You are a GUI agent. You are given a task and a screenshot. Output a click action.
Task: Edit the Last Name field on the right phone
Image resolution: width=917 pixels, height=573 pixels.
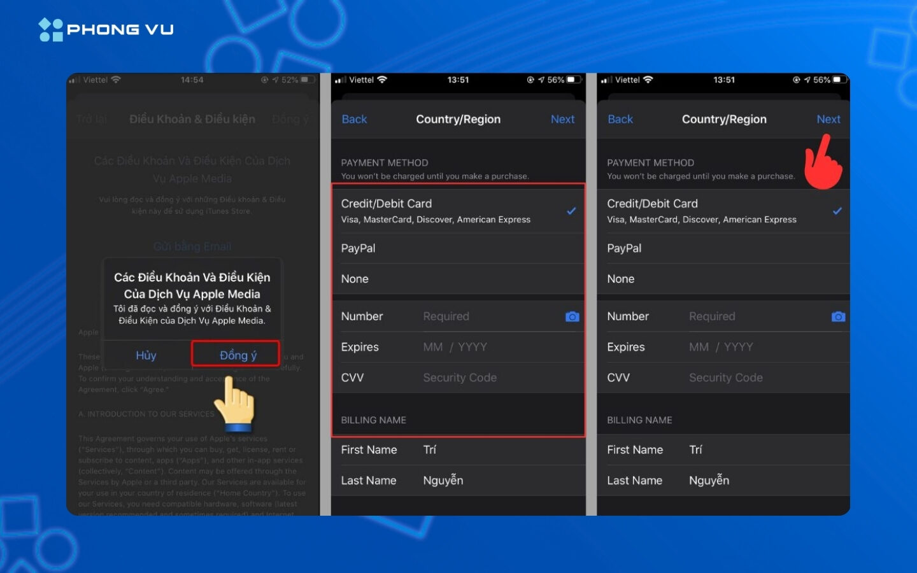click(724, 481)
